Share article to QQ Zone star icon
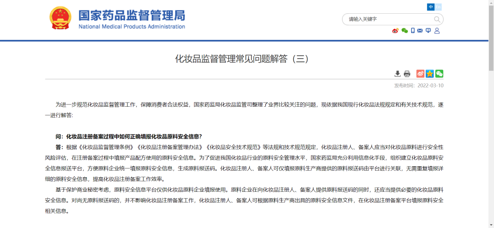Screen dimensions: 494x228 [x=430, y=74]
